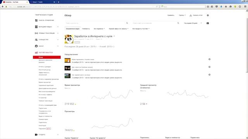
Task: Click the Время просмотра chart
Action: 112,95
